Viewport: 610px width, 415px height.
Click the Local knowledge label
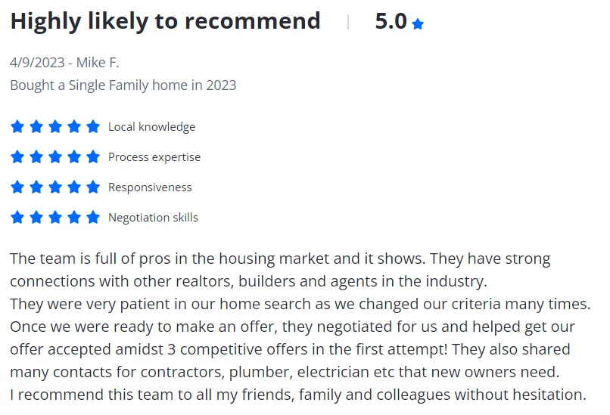point(151,127)
